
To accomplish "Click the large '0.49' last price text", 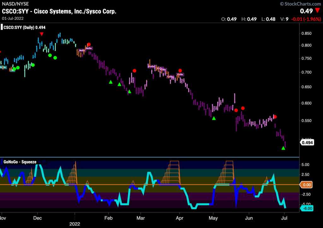I will coord(306,11).
